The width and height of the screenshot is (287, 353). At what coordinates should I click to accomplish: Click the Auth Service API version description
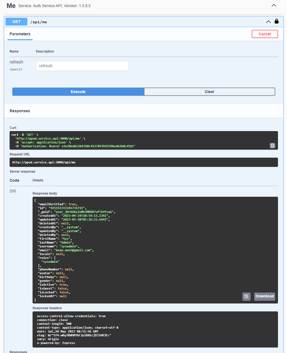tap(54, 6)
